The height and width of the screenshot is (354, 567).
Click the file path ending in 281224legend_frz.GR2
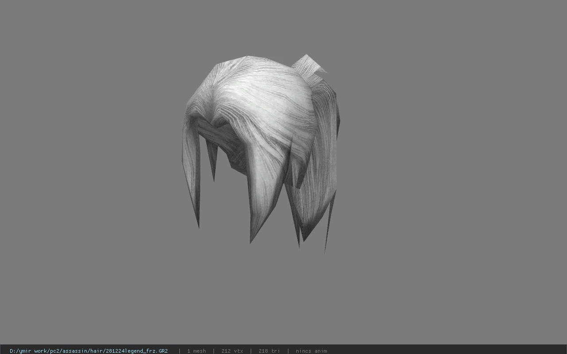pyautogui.click(x=89, y=351)
